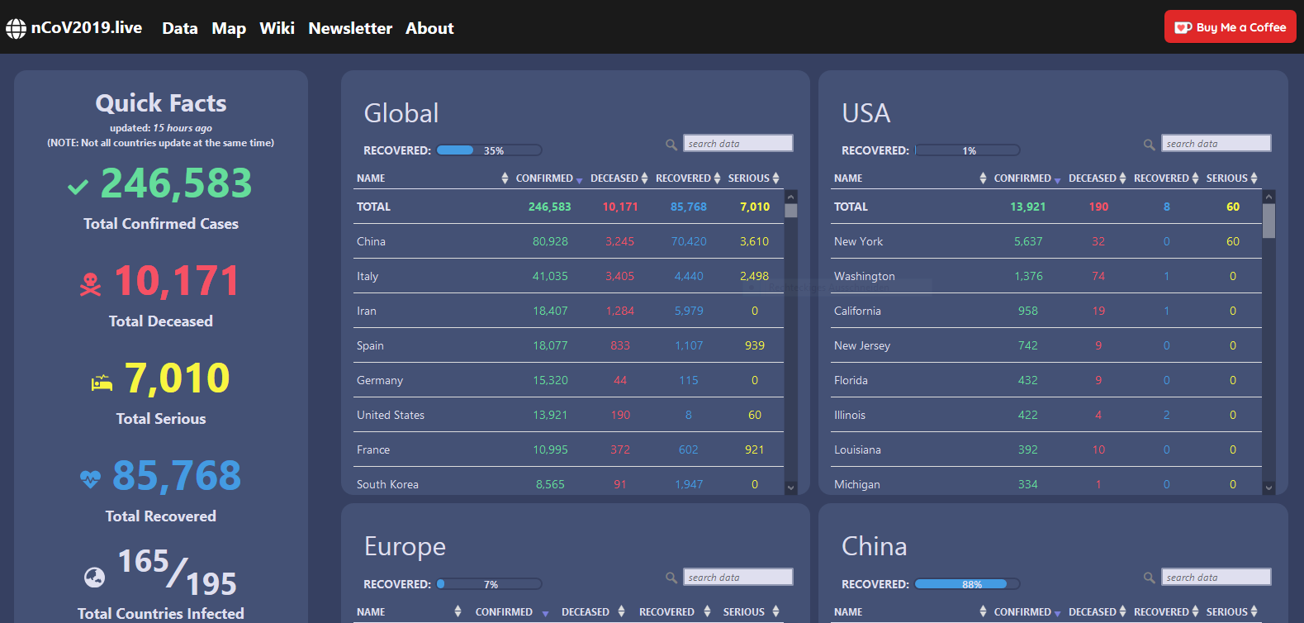
Task: Click the China RECOVERED 88% progress bar
Action: point(967,584)
